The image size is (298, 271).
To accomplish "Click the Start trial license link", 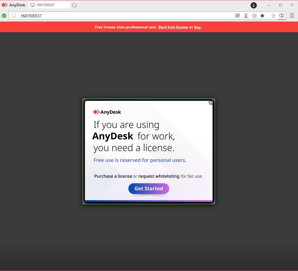I will pos(173,27).
